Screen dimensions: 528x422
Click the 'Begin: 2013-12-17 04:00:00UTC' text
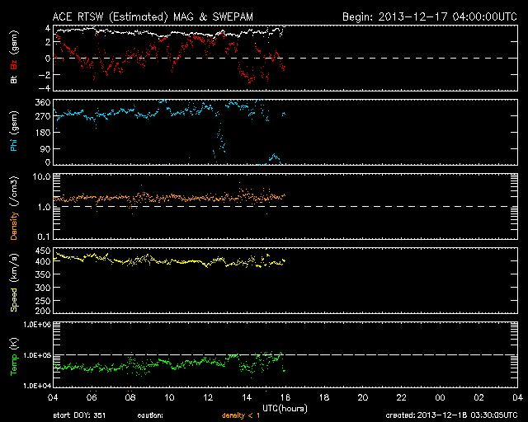tap(430, 16)
